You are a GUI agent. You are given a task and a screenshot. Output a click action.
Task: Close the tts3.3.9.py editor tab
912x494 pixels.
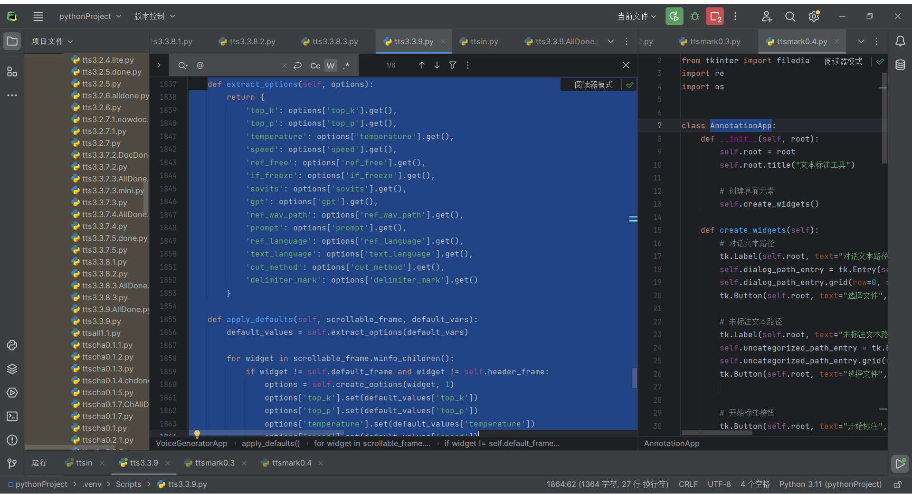[443, 41]
